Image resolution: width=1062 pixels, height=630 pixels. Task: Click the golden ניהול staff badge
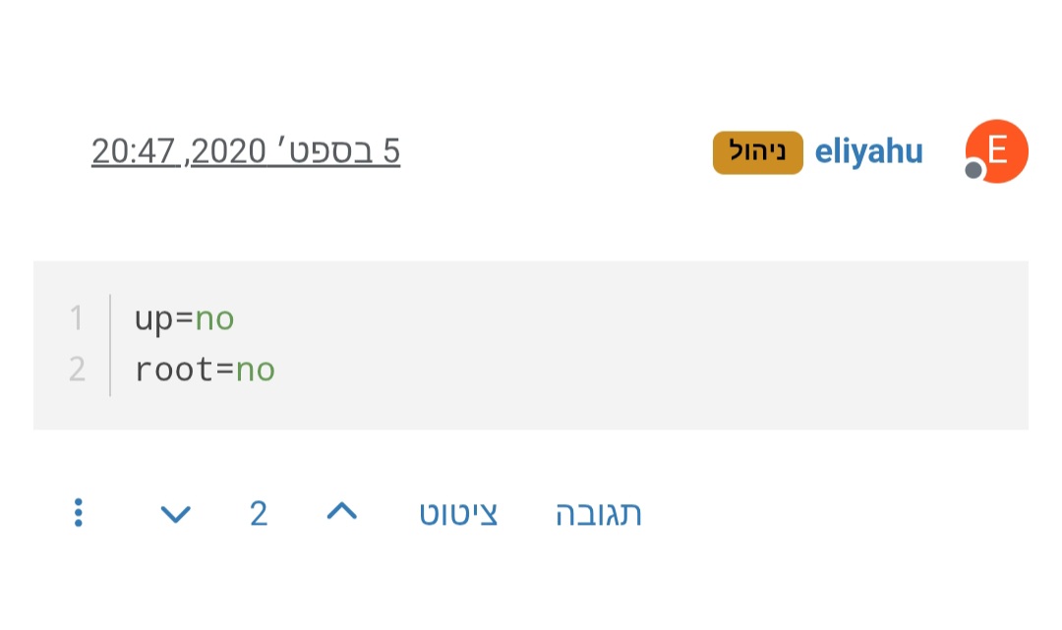tap(757, 152)
